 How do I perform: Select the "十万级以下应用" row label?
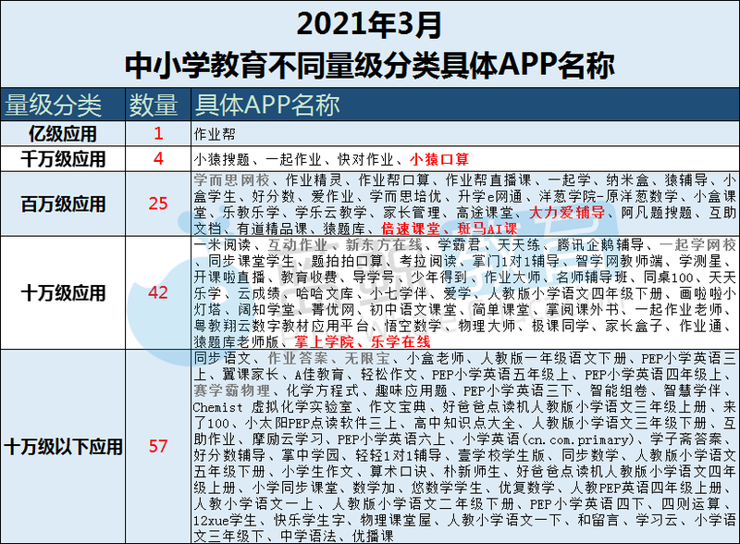[63, 447]
